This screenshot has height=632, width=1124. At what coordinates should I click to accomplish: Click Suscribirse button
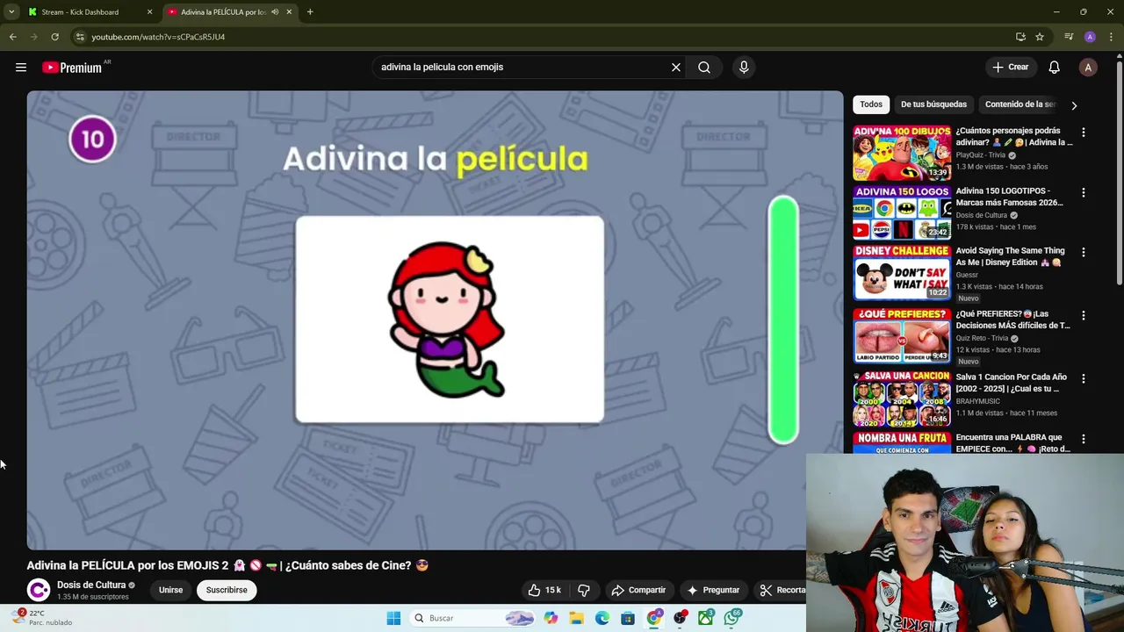pyautogui.click(x=227, y=590)
